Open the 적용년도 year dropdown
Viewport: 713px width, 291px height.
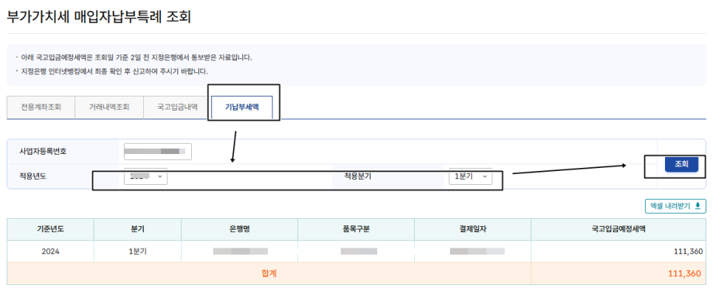point(146,177)
